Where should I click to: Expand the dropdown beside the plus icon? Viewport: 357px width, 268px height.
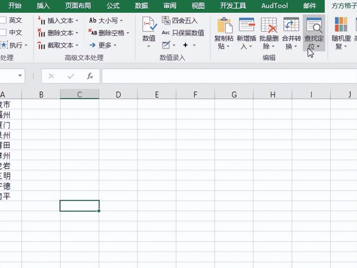click(x=194, y=45)
